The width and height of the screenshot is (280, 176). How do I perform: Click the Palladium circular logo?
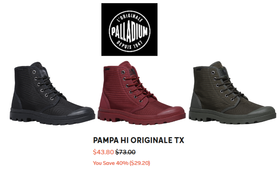129,30
